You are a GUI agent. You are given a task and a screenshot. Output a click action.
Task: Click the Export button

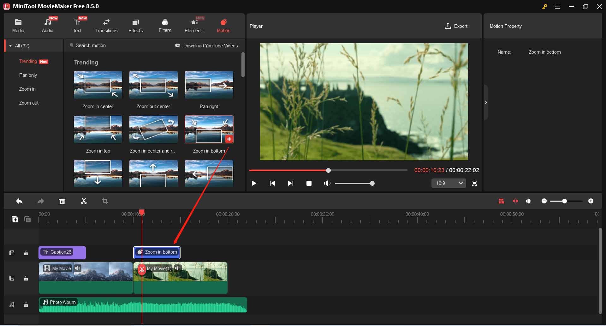[456, 26]
